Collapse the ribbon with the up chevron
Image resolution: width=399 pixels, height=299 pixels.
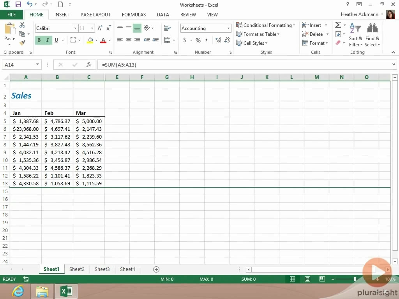coord(393,52)
